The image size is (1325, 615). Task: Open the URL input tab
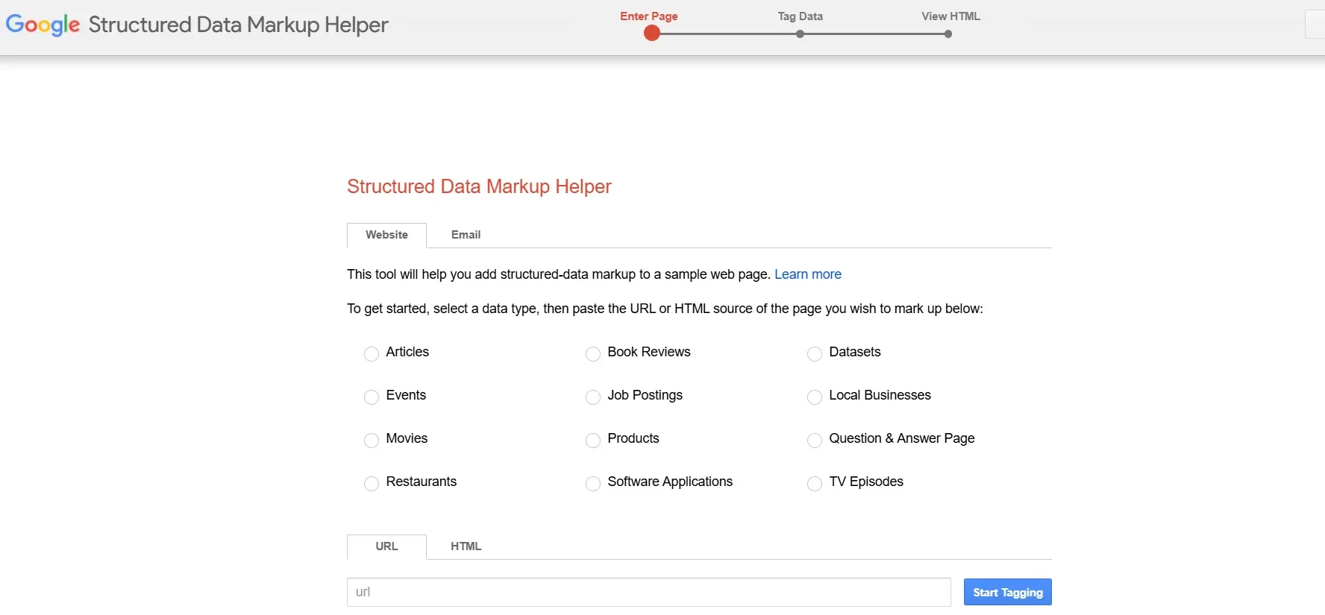(x=386, y=546)
